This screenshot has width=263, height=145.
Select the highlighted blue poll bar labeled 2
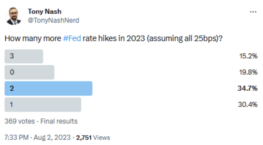coord(48,88)
